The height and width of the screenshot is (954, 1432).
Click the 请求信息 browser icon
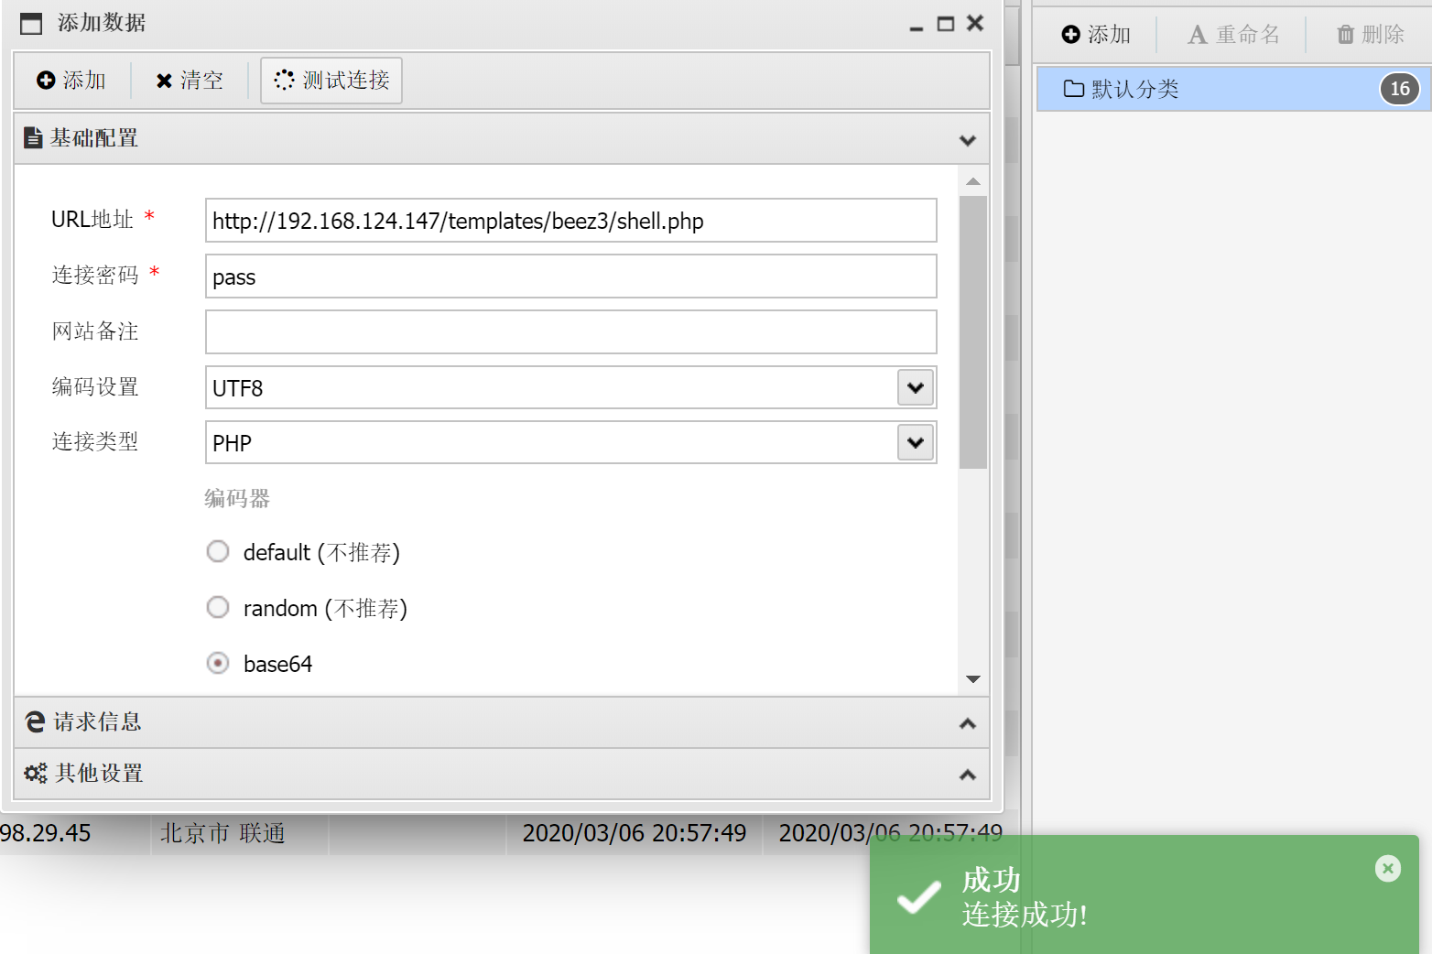35,721
